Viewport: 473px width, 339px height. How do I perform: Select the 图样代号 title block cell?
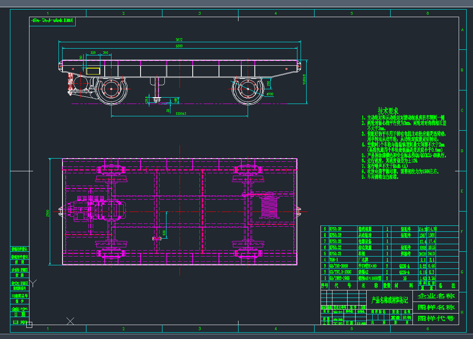tap(436, 318)
